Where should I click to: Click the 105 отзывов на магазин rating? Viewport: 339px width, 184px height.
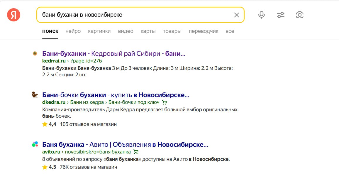click(x=88, y=124)
